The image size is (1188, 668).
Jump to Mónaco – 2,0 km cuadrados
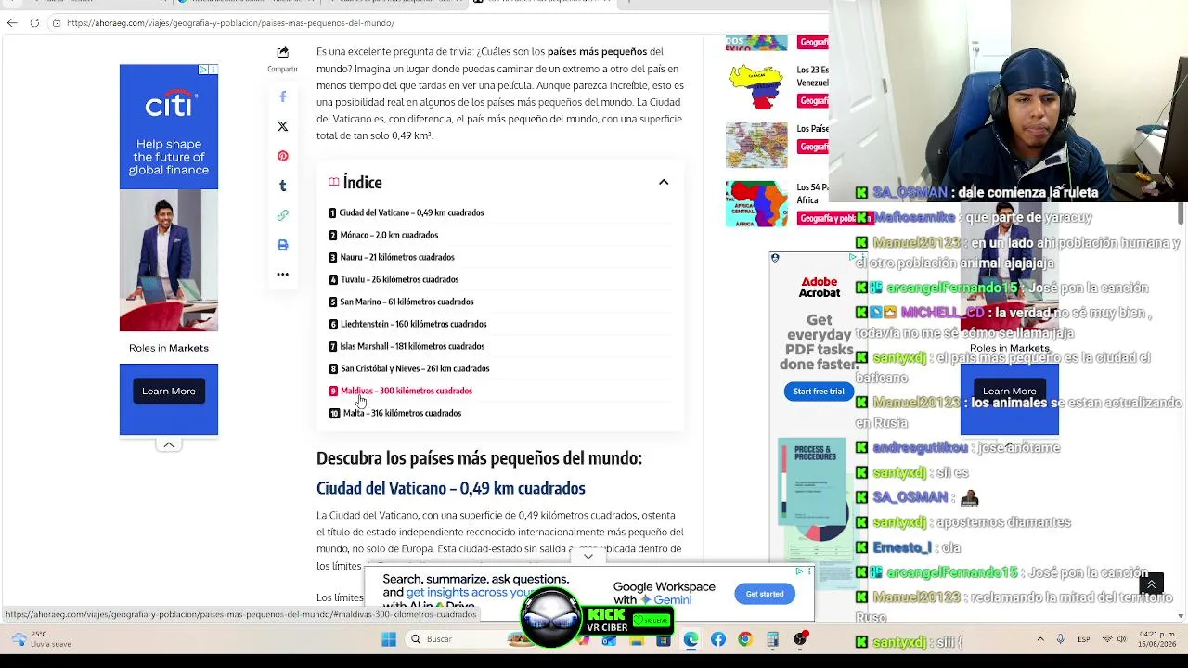pyautogui.click(x=389, y=235)
